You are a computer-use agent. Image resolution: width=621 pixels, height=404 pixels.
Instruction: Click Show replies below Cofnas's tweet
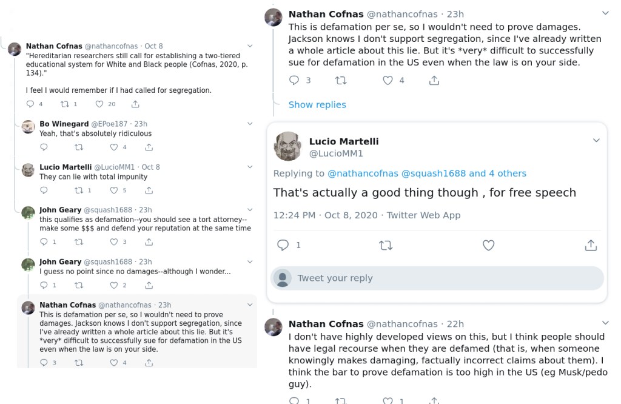point(317,104)
